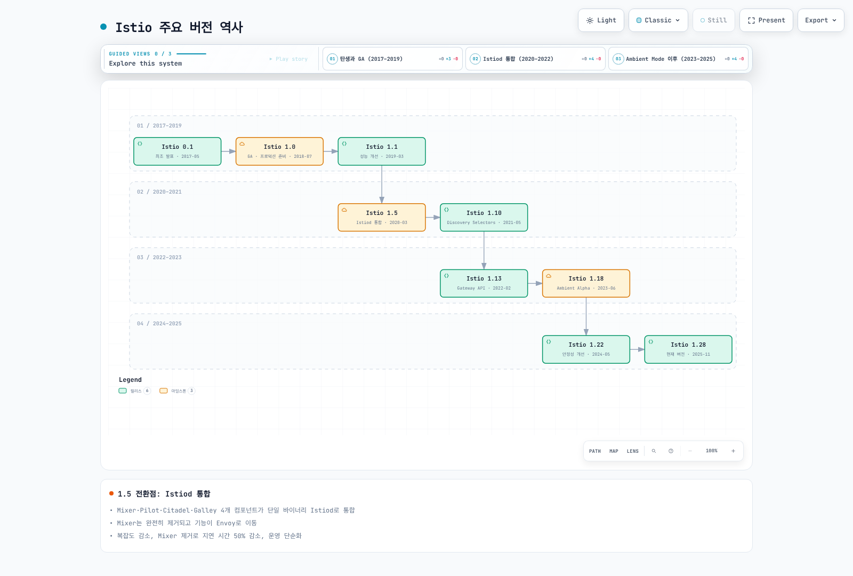
Task: Zoom in with the plus button
Action: click(734, 451)
